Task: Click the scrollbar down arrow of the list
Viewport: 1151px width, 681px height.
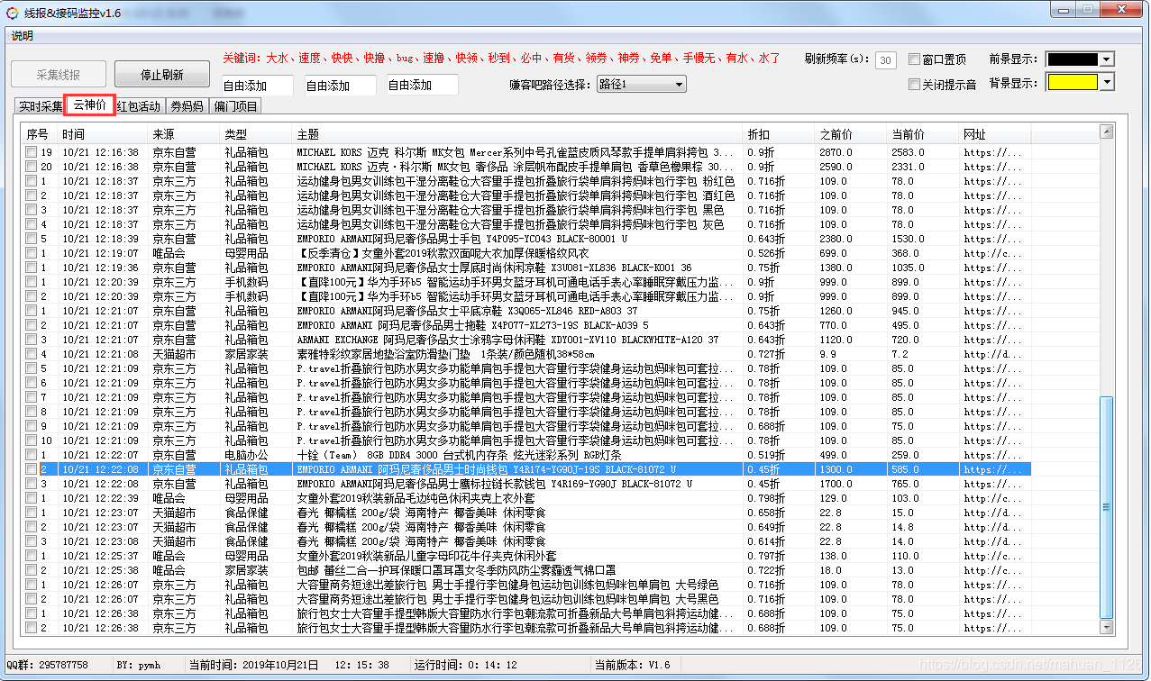Action: pos(1107,628)
